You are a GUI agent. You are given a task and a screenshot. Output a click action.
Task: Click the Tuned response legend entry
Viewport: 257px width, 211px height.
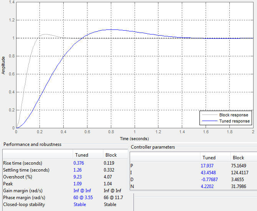pos(234,121)
